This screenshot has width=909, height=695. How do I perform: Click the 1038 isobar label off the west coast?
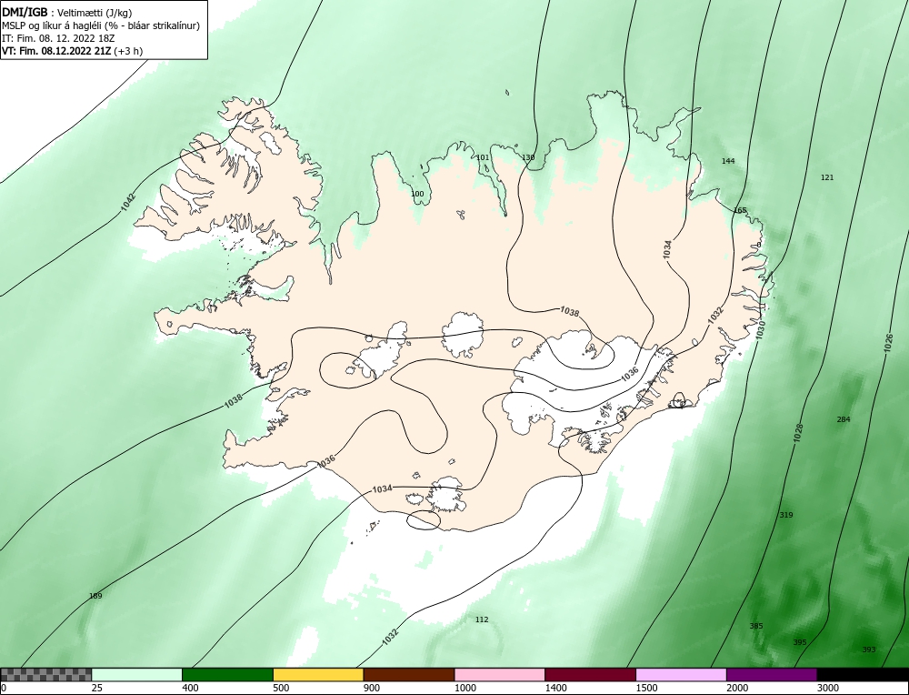click(233, 401)
